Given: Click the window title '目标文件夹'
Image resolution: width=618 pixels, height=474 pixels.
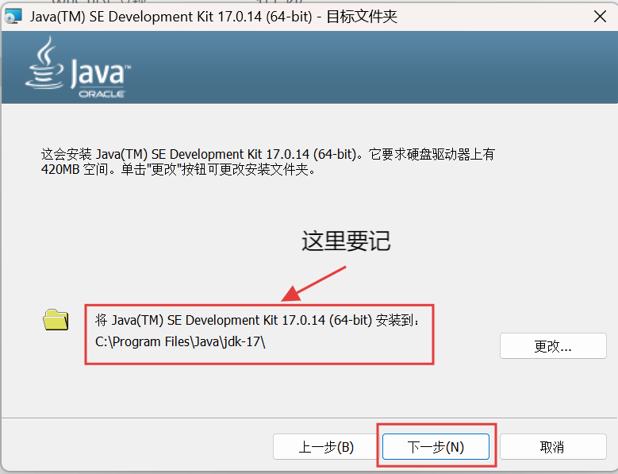Looking at the screenshot, I should coord(362,17).
